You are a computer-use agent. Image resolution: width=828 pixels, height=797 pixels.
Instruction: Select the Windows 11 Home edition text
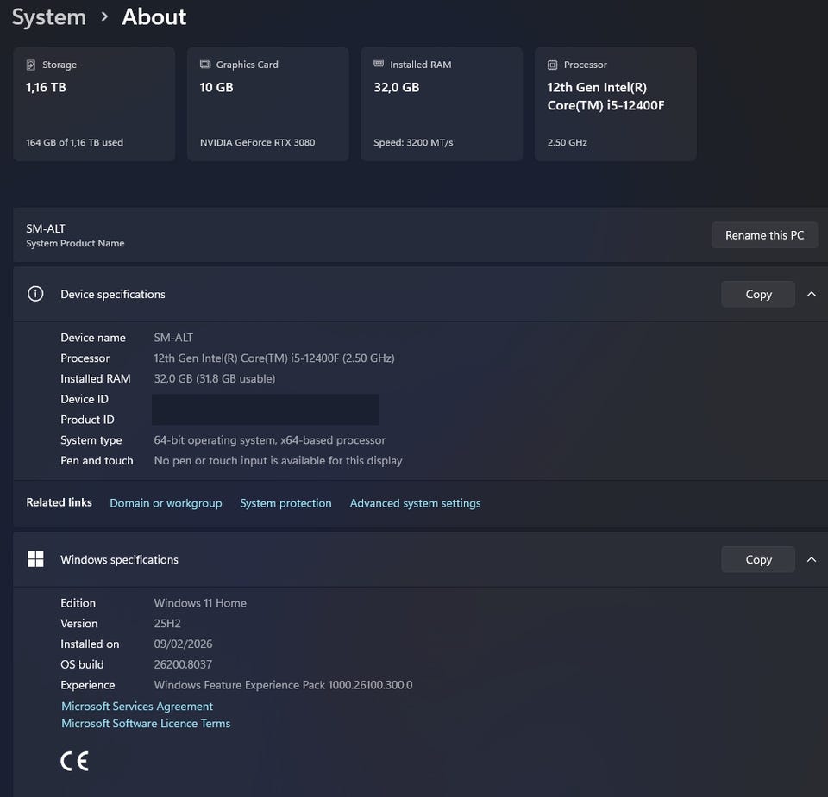click(x=200, y=603)
